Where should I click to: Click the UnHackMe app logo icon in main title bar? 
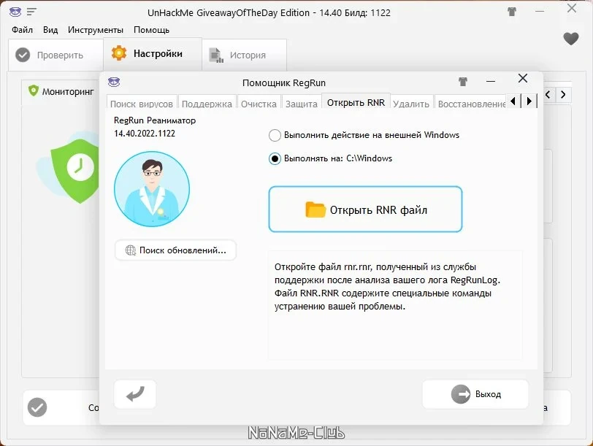(15, 12)
